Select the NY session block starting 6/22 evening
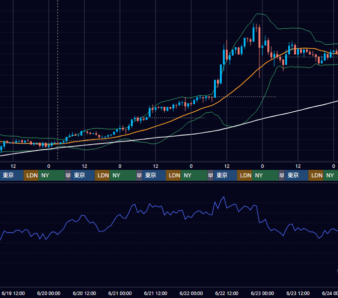The height and width of the screenshot is (298, 338). coord(265,175)
